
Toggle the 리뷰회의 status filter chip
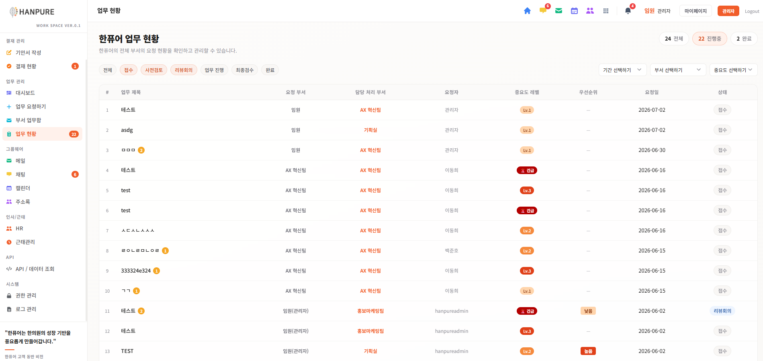pyautogui.click(x=184, y=70)
